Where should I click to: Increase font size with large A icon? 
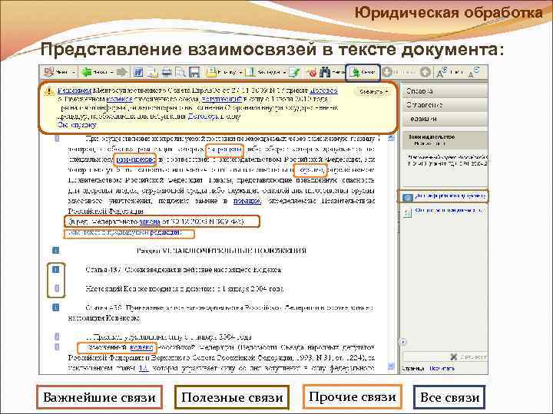tap(441, 73)
